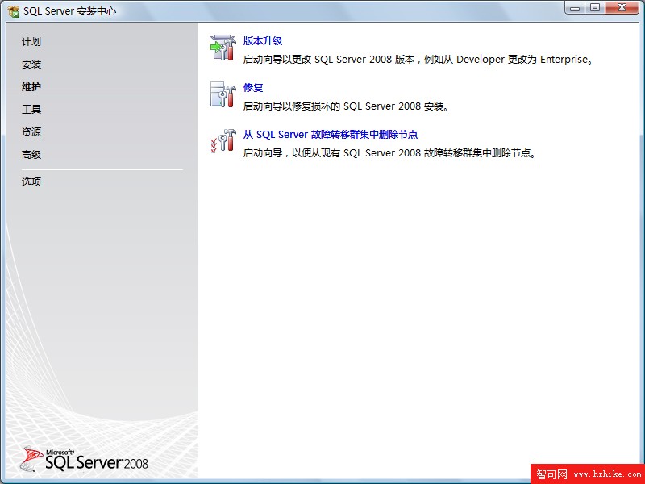Close the SQL Server 安装中心 window

622,8
